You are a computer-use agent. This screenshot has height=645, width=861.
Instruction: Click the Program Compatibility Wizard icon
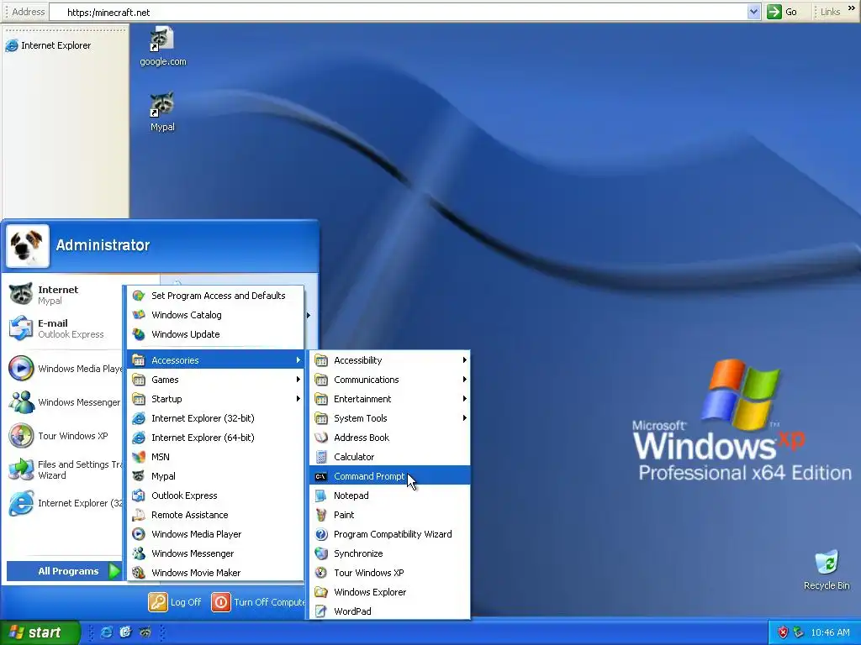click(321, 533)
